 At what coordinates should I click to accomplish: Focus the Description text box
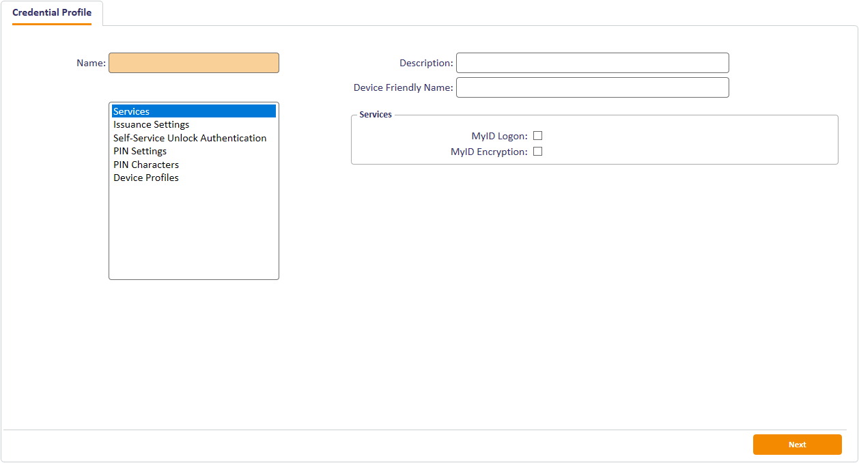(x=592, y=63)
